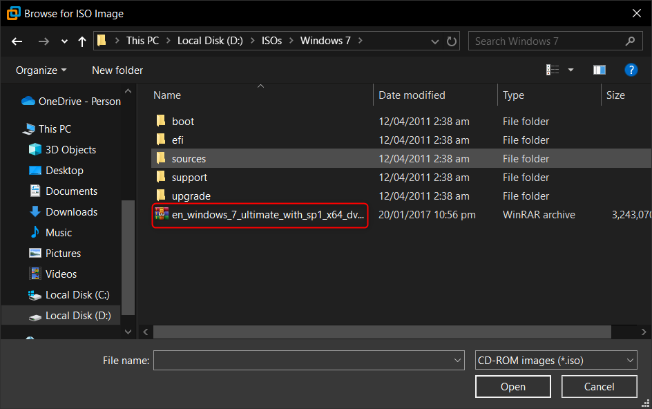Select the sources folder icon
652x409 pixels.
tap(161, 158)
